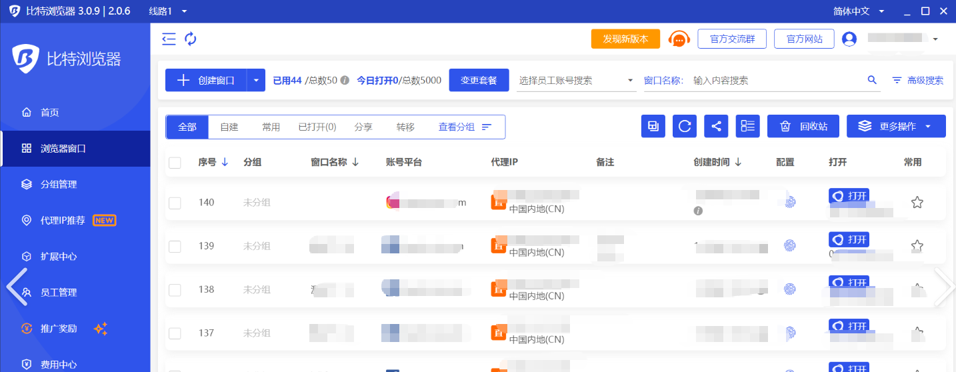Click the platform icon in row 140
The width and height of the screenshot is (956, 372).
(x=393, y=202)
